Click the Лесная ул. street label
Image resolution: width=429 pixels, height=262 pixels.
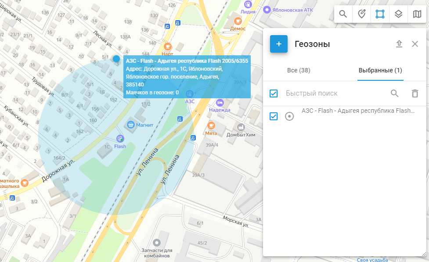pos(103,38)
